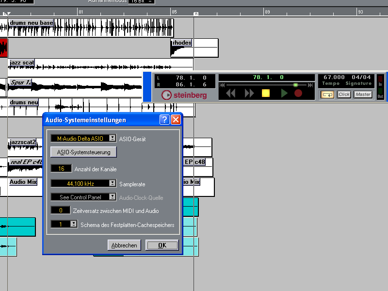Select the "rhodes" audio part
The height and width of the screenshot is (291, 388).
[x=194, y=48]
